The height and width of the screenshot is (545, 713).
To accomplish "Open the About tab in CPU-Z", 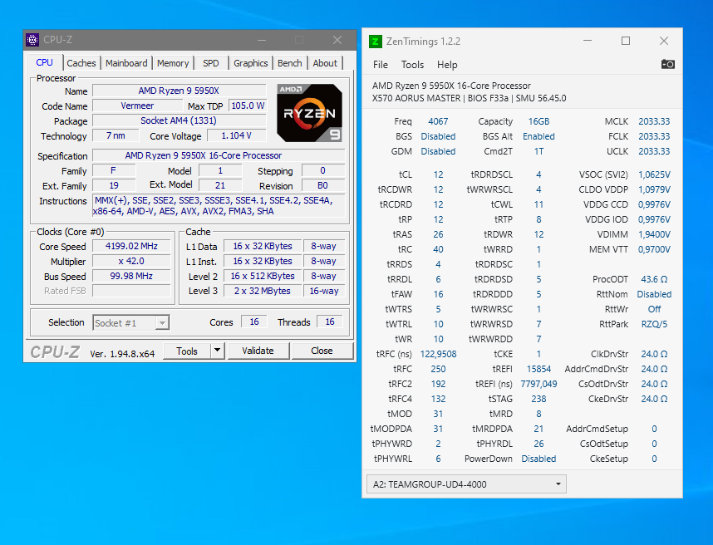I will point(325,63).
